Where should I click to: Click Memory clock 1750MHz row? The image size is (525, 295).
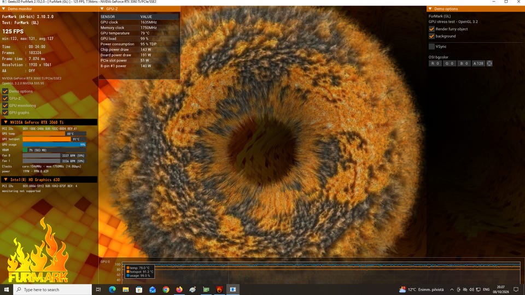point(139,27)
